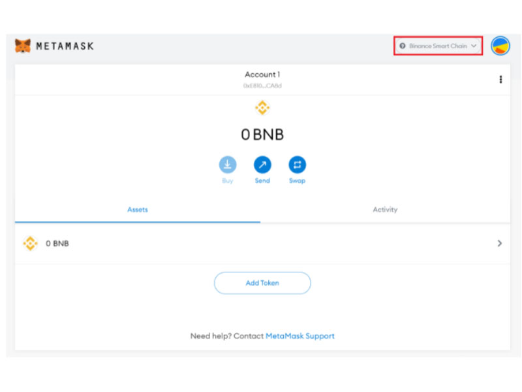Click the 0 BNB main balance text
The height and width of the screenshot is (392, 522).
262,135
